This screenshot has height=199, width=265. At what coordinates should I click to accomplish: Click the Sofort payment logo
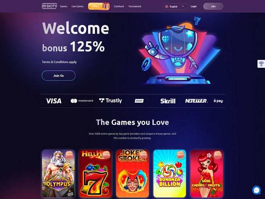139,101
